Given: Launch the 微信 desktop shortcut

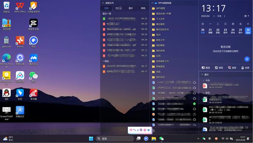Looking at the screenshot, I should pos(33,77).
